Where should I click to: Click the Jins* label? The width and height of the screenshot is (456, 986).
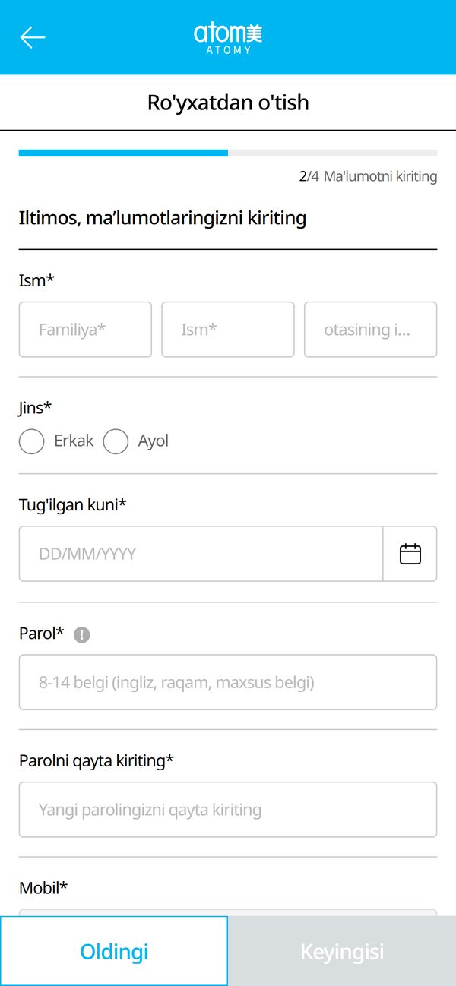35,408
